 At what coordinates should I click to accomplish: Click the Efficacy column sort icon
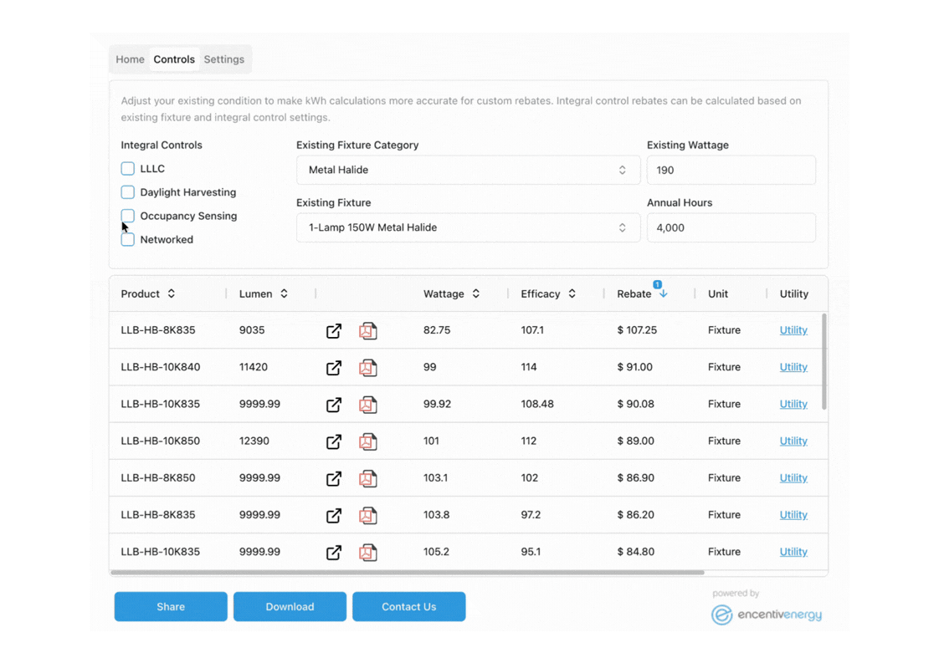[x=572, y=293]
